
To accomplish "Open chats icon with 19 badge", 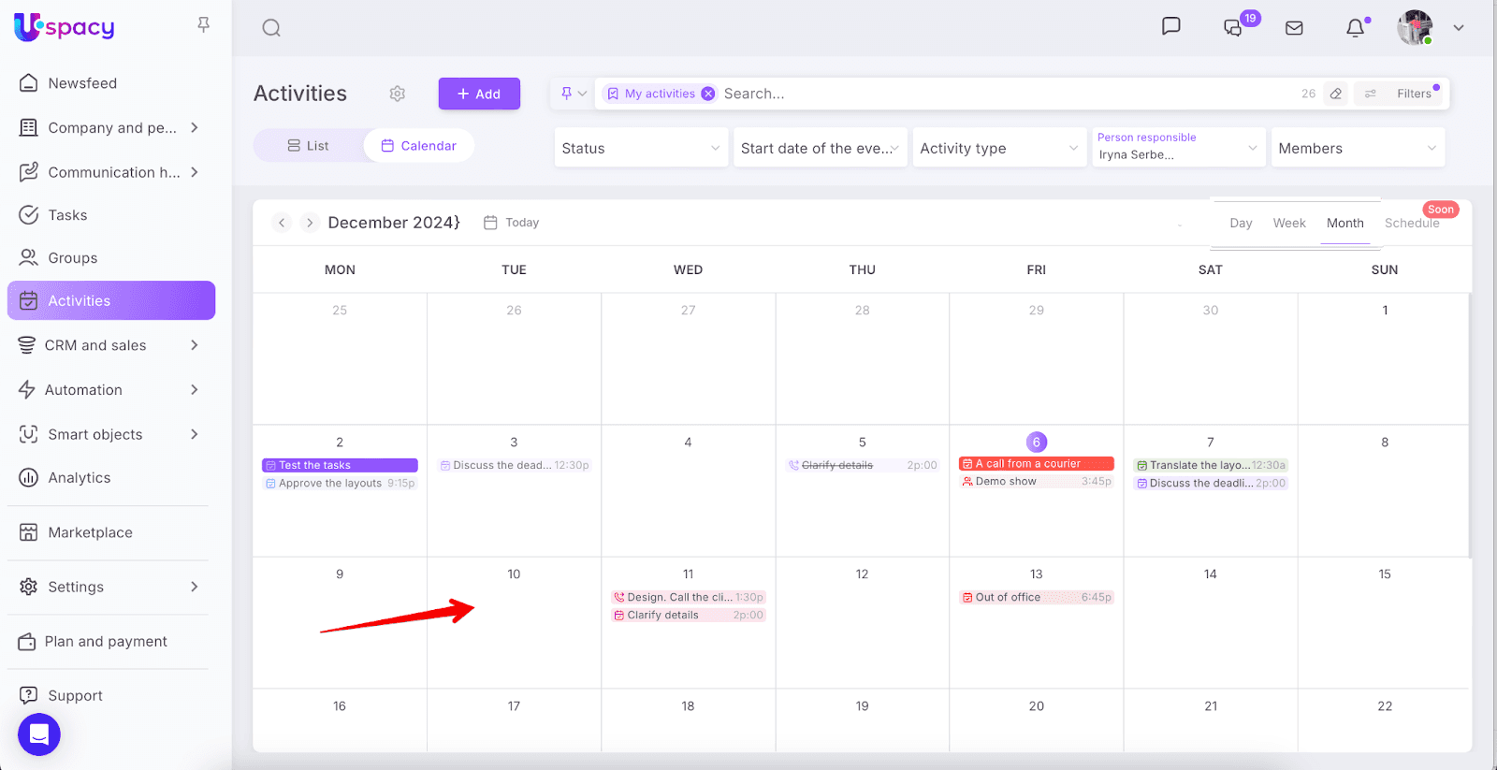I will tap(1234, 28).
